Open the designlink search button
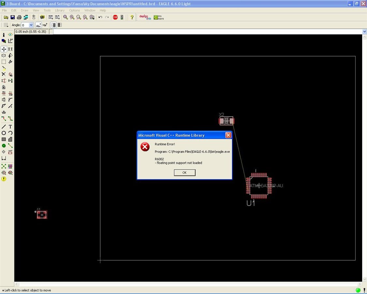Screen dimensions: 367x294 (145, 17)
